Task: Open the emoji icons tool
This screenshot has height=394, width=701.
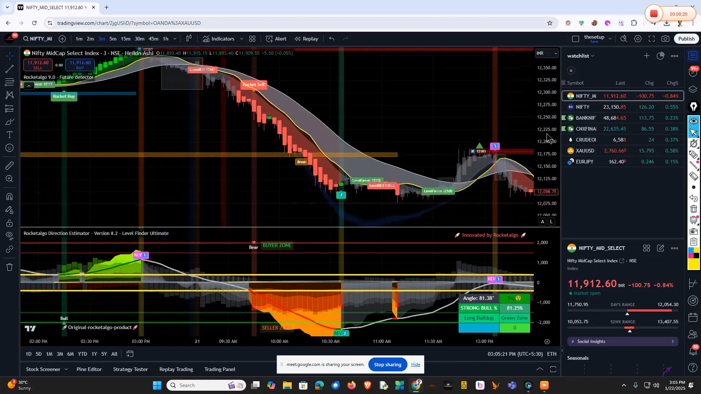Action: point(10,148)
